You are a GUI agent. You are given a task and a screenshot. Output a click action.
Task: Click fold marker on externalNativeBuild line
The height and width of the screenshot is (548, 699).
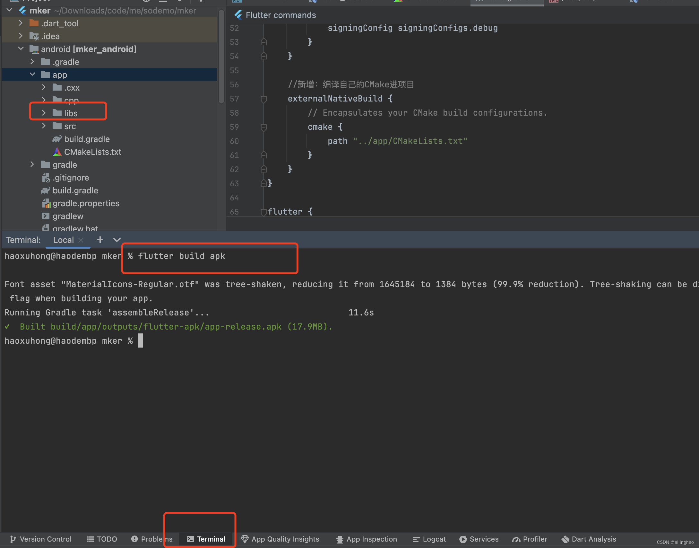264,99
